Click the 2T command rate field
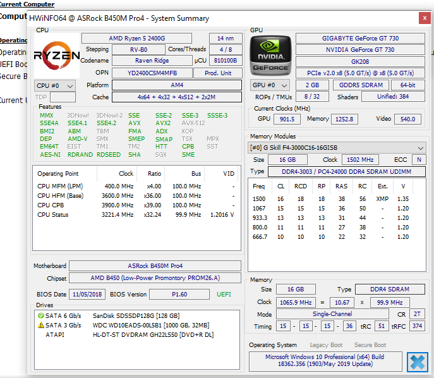This screenshot has height=378, width=434. [x=417, y=314]
